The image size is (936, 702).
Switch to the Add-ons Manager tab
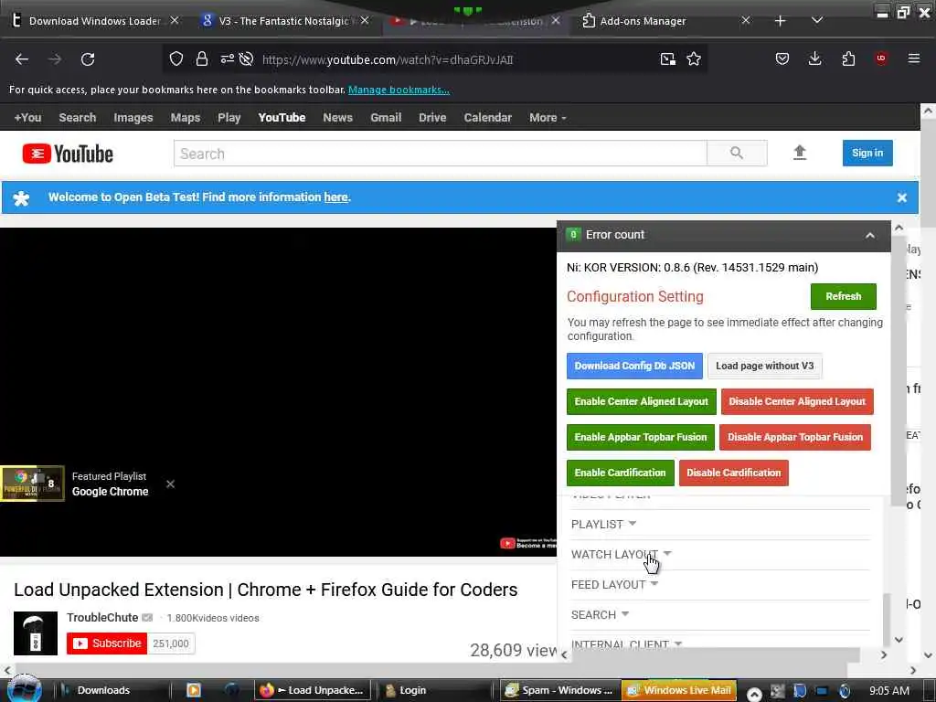click(x=643, y=21)
